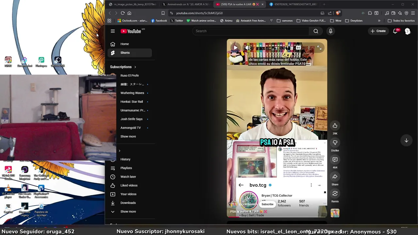This screenshot has width=418, height=235.
Task: Focus the YouTube search field
Action: (x=250, y=31)
